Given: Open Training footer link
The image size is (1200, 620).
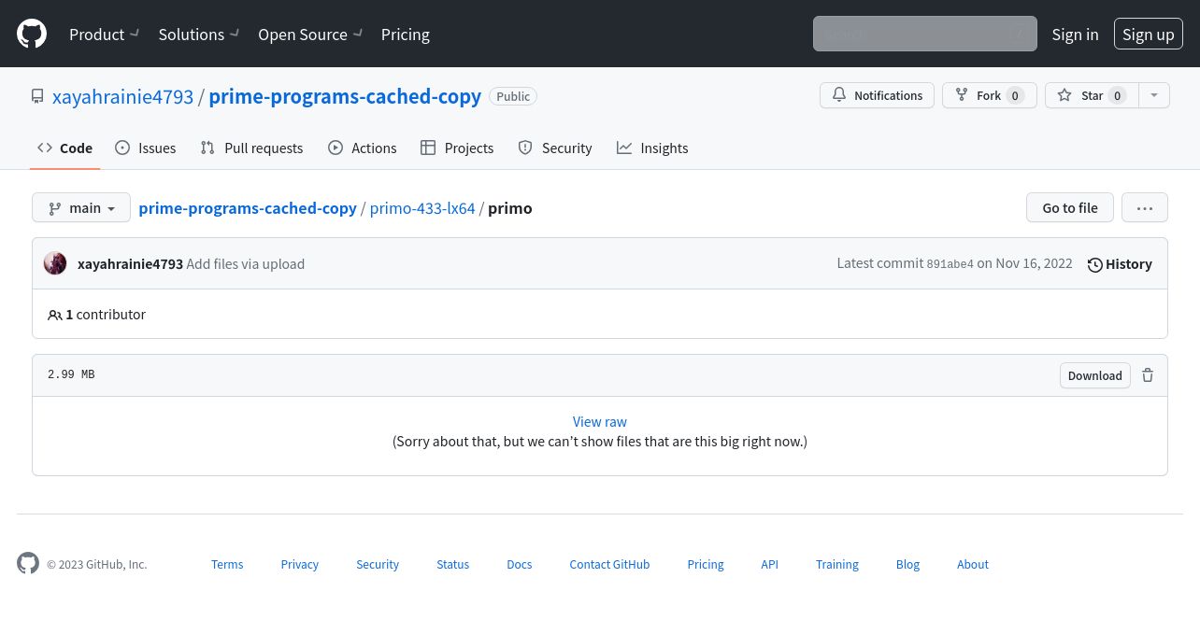Looking at the screenshot, I should tap(837, 564).
